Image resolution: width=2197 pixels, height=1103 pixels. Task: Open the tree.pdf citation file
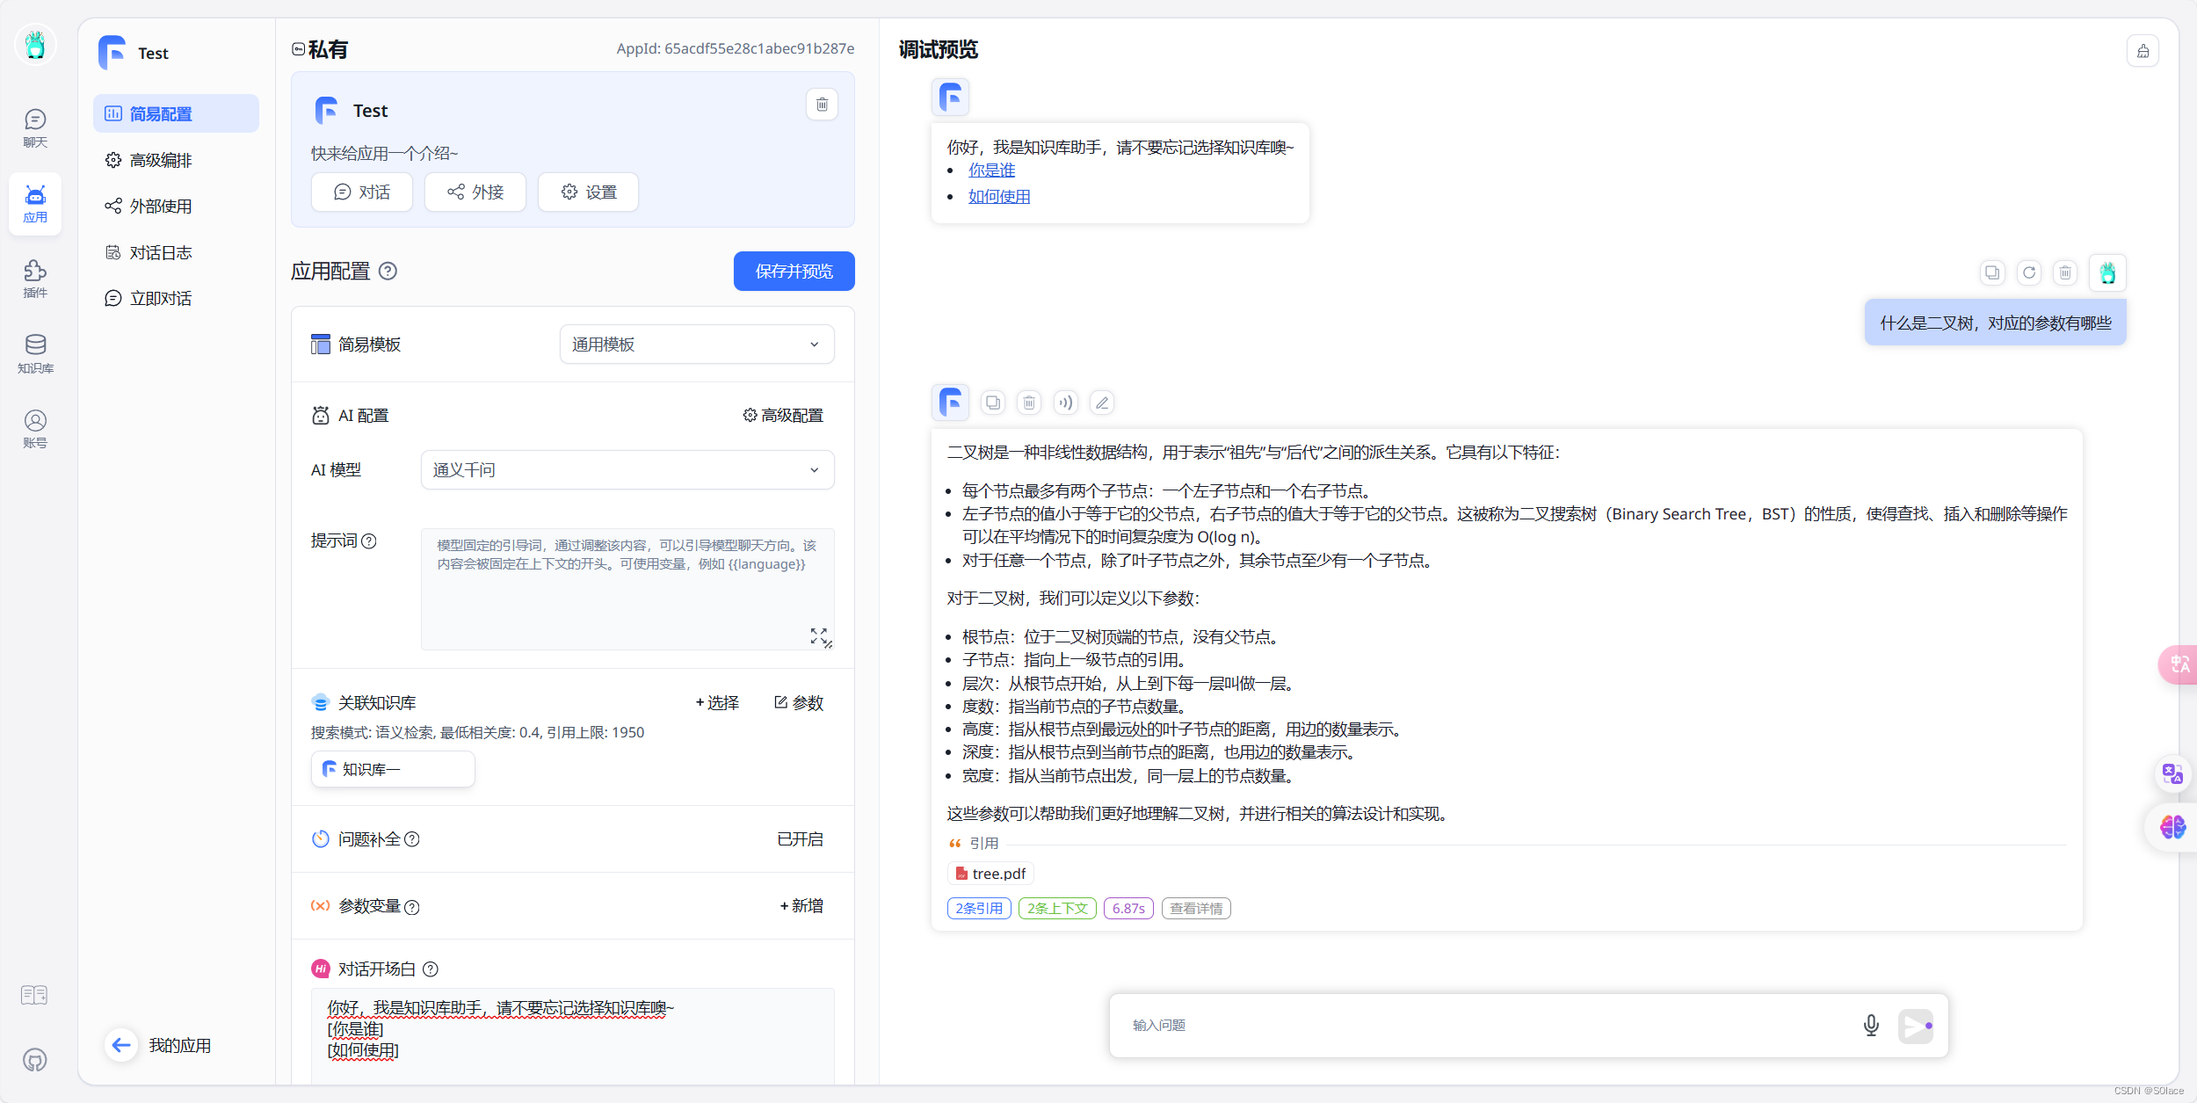coord(990,874)
